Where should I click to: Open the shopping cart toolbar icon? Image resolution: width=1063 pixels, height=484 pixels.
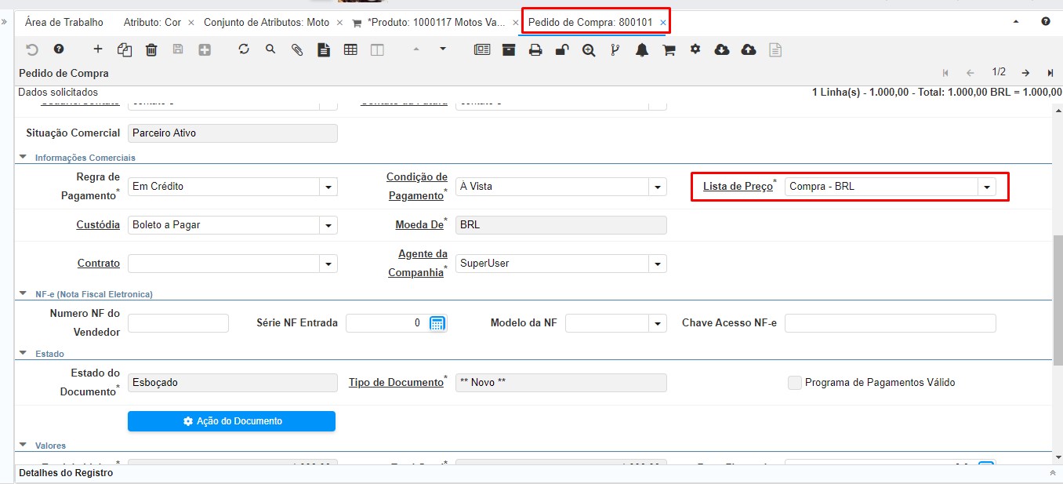[x=669, y=49]
